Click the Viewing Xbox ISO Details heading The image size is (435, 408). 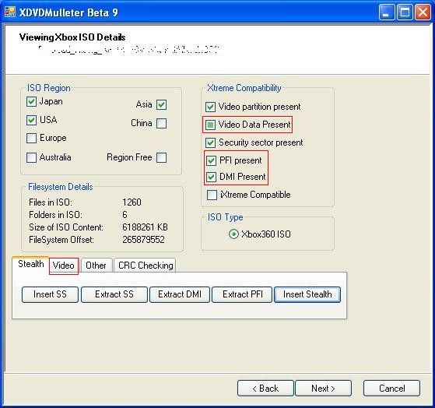click(72, 37)
